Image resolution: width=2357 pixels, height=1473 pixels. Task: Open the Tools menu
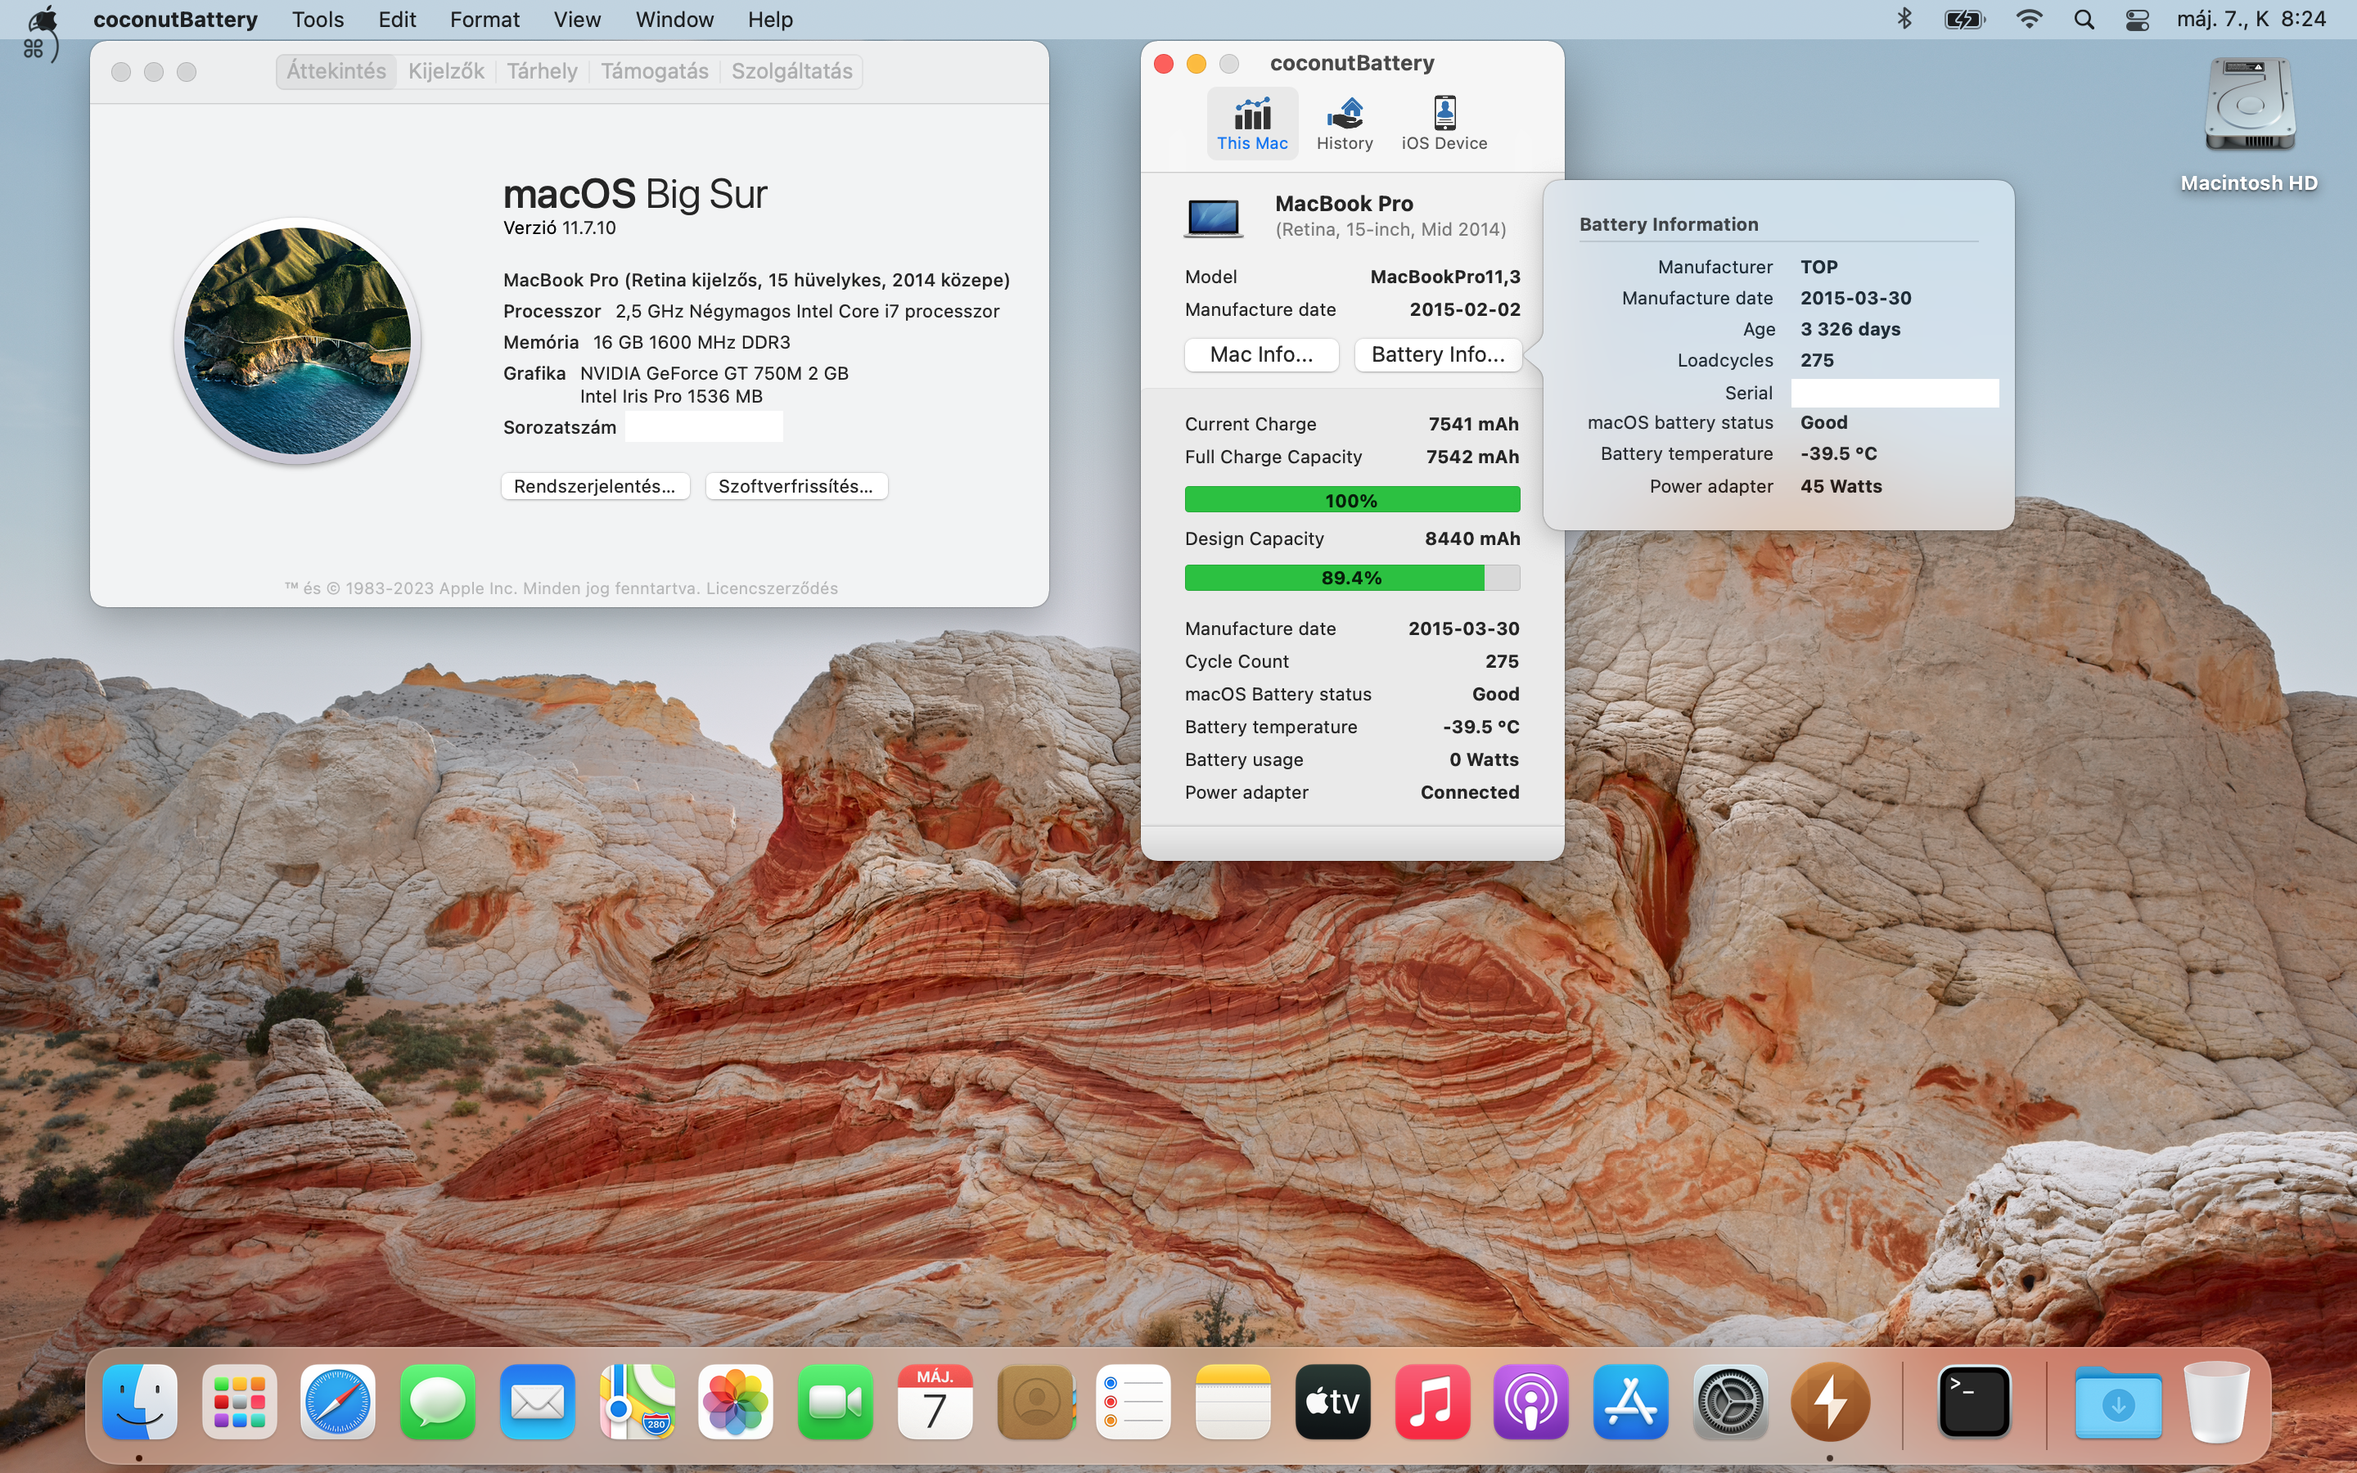(318, 20)
